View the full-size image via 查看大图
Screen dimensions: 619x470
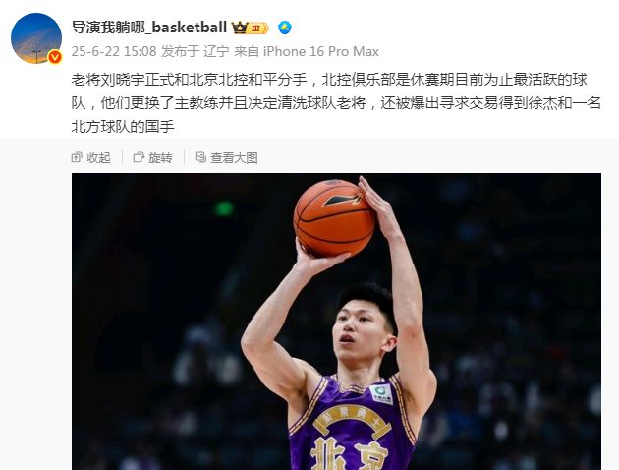(x=226, y=158)
